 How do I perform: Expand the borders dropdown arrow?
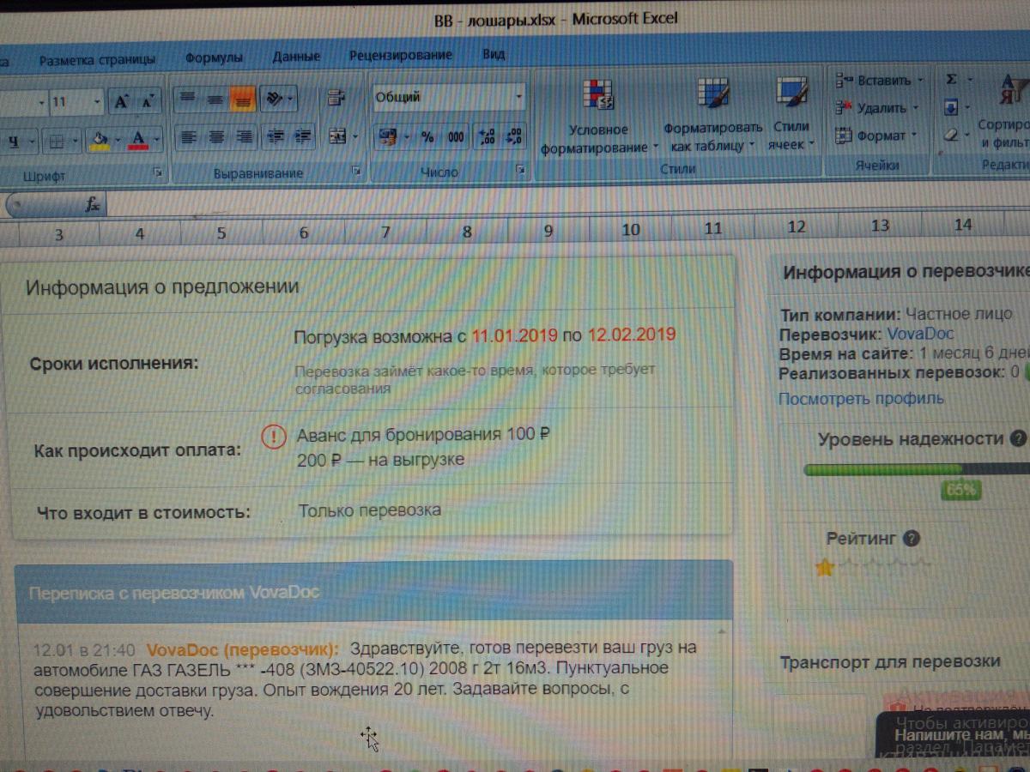coord(76,141)
